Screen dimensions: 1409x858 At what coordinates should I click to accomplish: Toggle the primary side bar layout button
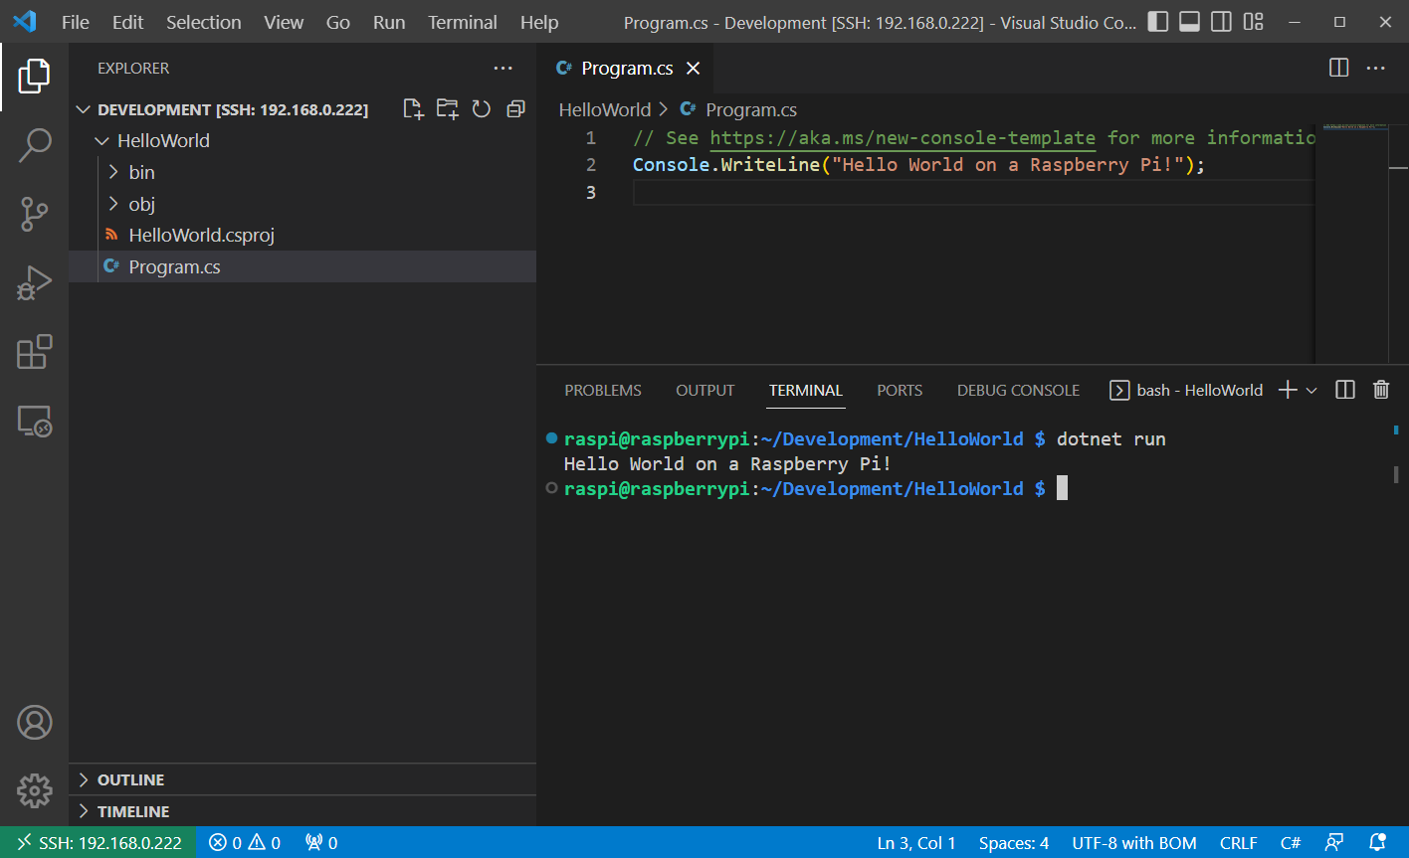[x=1157, y=22]
